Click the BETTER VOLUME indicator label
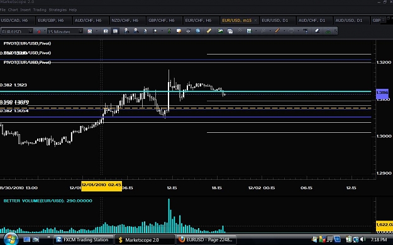The height and width of the screenshot is (245, 393). (x=48, y=201)
